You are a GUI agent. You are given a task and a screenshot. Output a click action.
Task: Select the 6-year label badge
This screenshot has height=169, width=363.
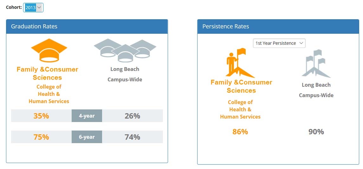pyautogui.click(x=87, y=137)
